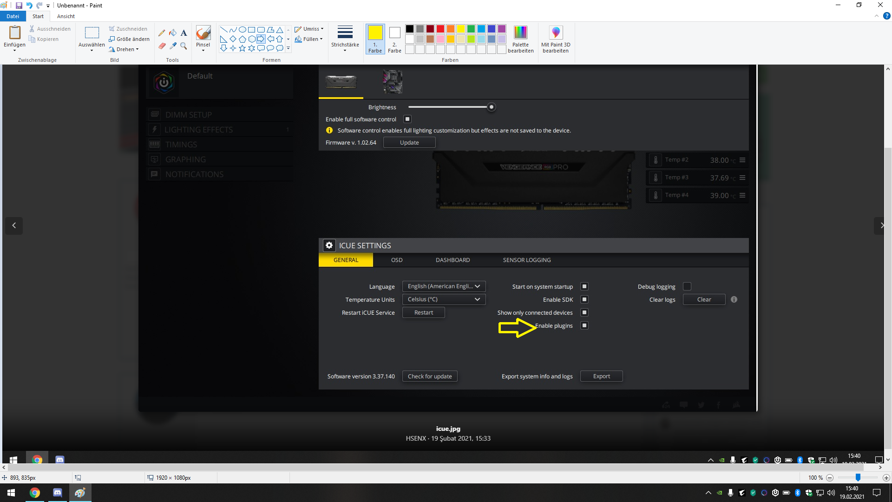Pick the Fill bucket tool

(x=173, y=33)
